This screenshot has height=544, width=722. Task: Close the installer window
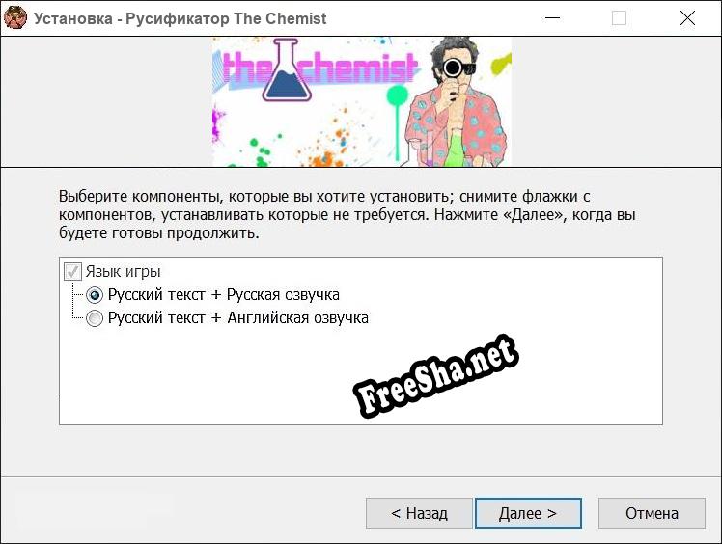coord(687,18)
